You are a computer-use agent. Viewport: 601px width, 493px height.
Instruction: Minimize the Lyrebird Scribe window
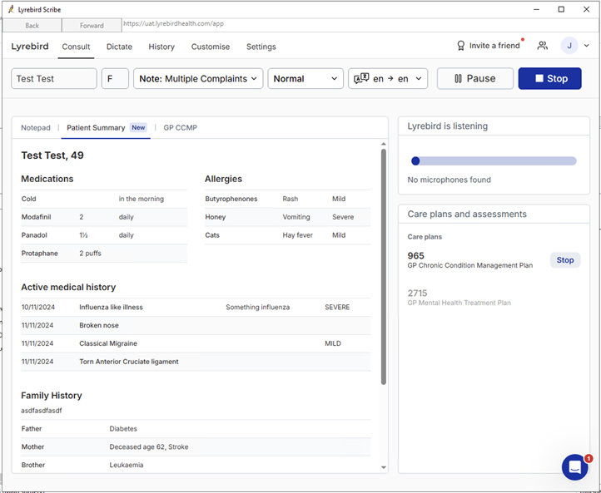point(537,9)
